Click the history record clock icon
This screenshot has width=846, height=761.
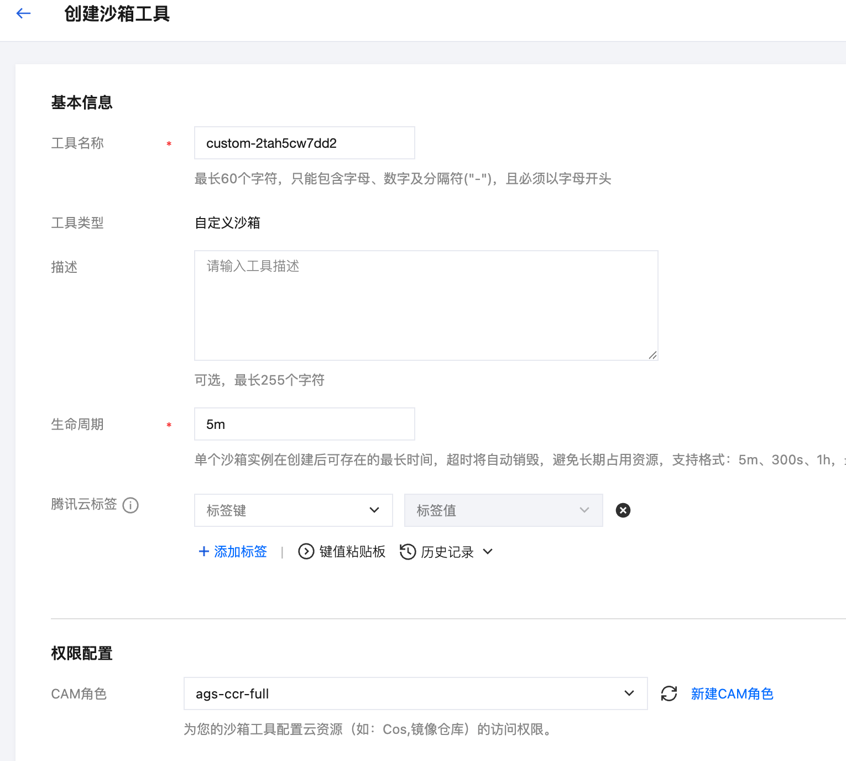click(408, 552)
